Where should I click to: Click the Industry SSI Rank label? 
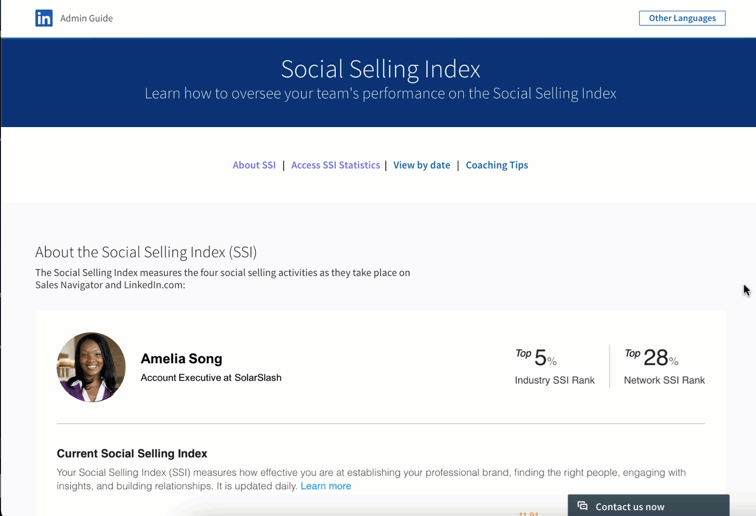554,380
